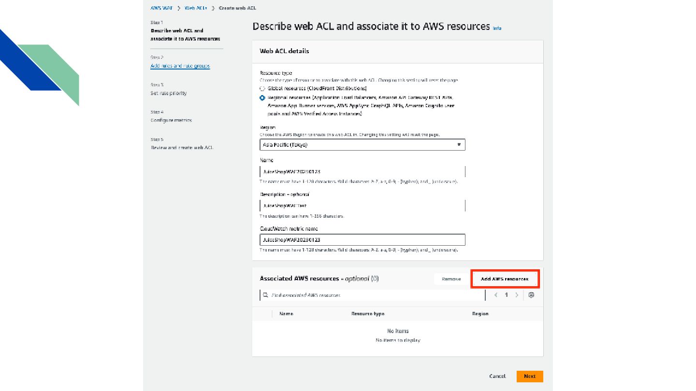Click the Web ACLs breadcrumb link
The width and height of the screenshot is (696, 391).
click(x=196, y=8)
